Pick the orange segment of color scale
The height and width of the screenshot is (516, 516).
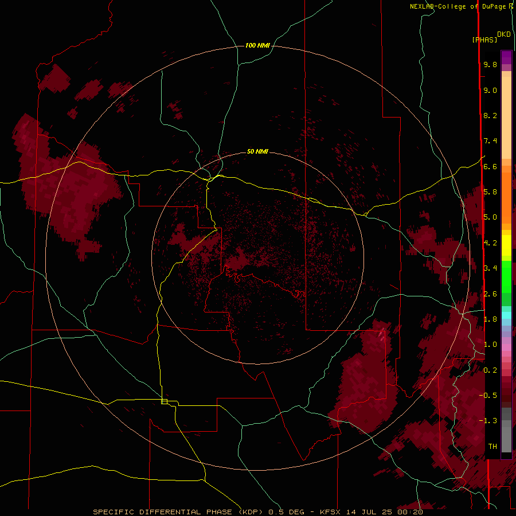[x=506, y=197]
